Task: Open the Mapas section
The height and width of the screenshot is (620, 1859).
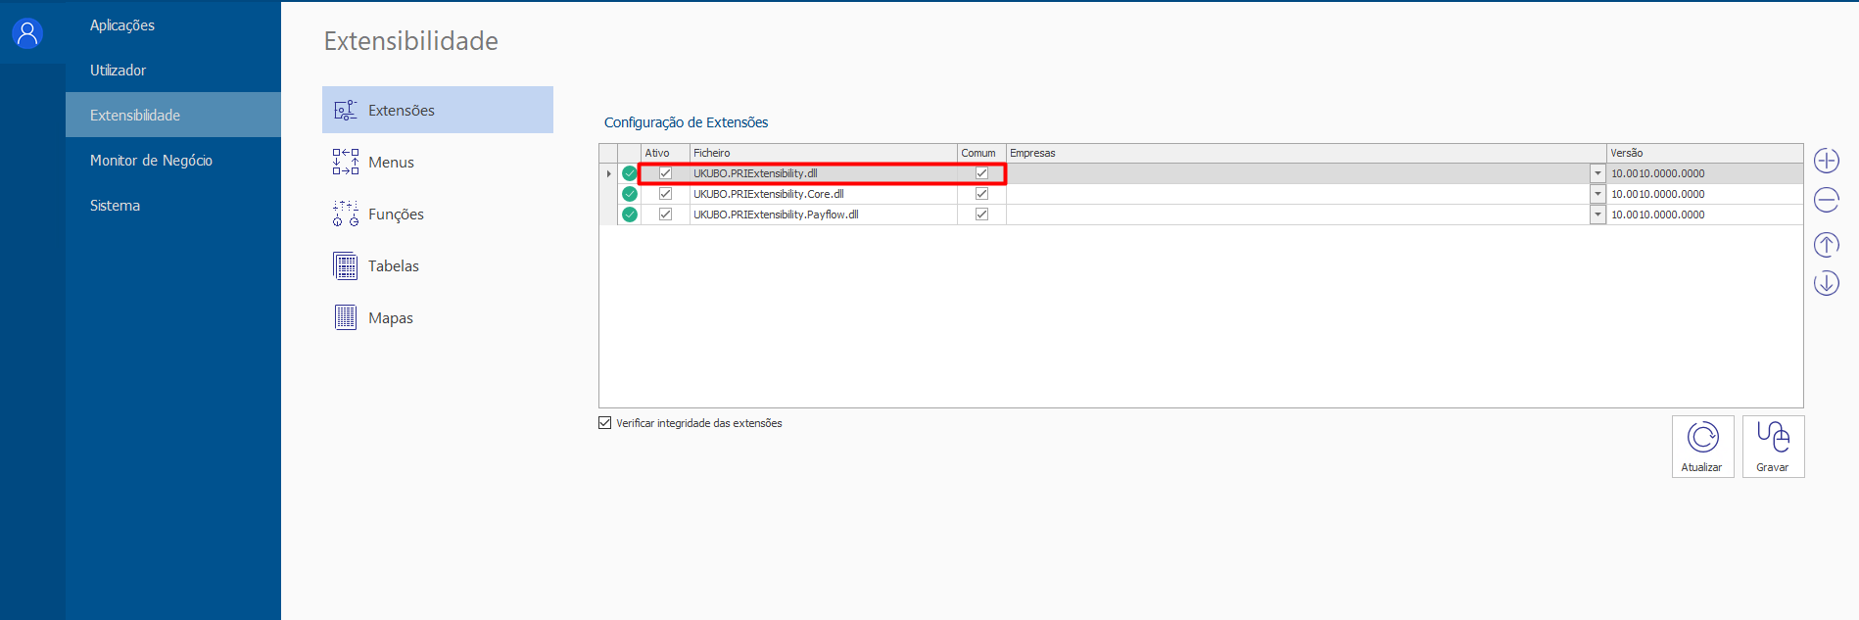Action: click(390, 318)
